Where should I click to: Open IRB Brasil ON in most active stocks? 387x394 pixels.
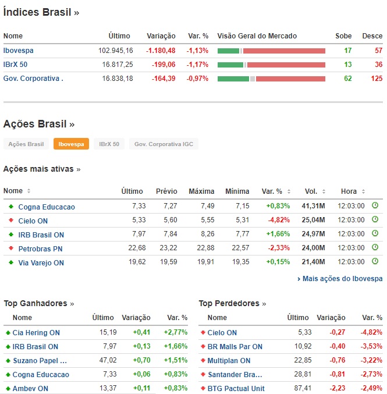[41, 235]
